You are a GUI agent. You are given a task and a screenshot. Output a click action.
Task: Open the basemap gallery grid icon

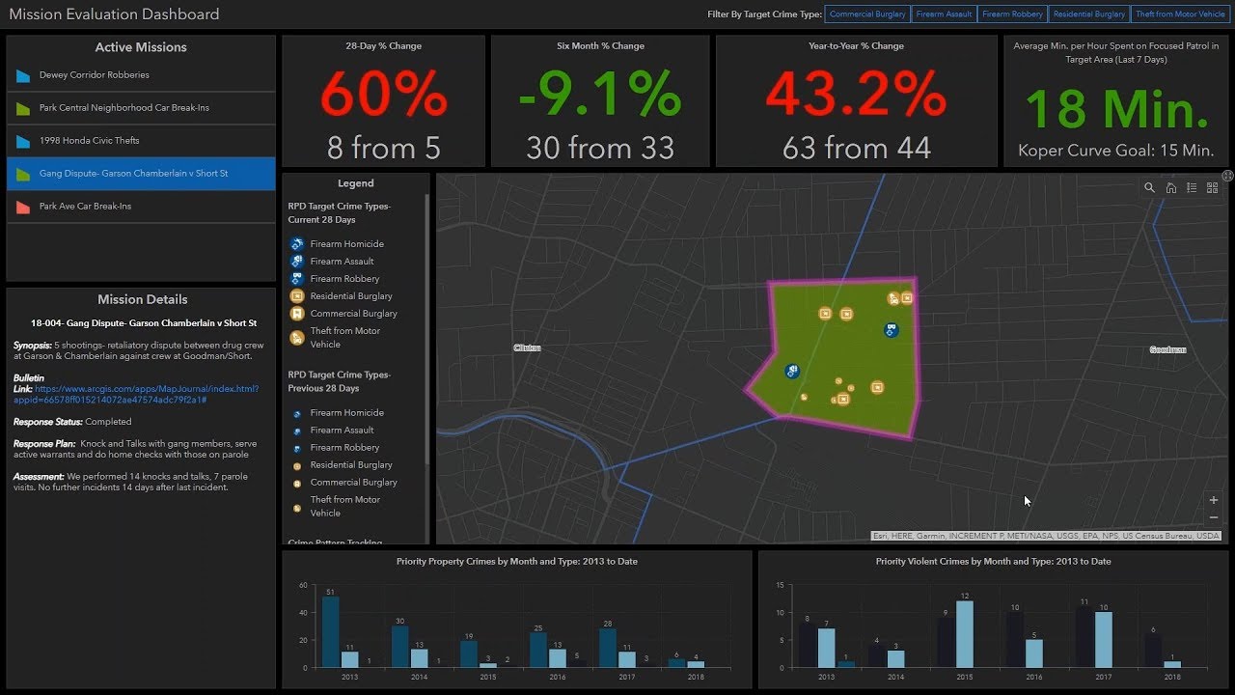pos(1213,188)
